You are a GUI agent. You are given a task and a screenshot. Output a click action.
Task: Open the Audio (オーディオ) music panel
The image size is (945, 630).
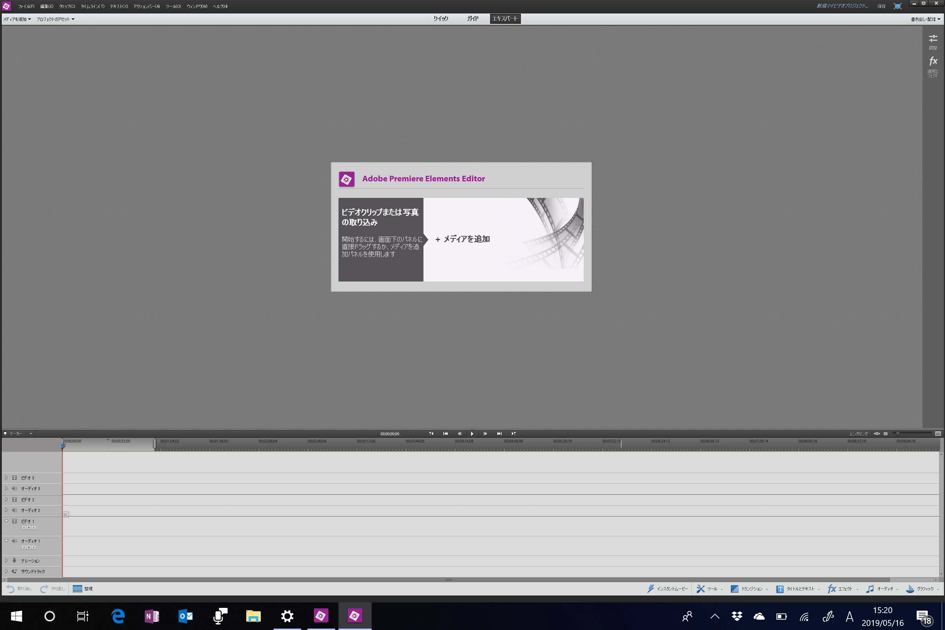click(880, 589)
